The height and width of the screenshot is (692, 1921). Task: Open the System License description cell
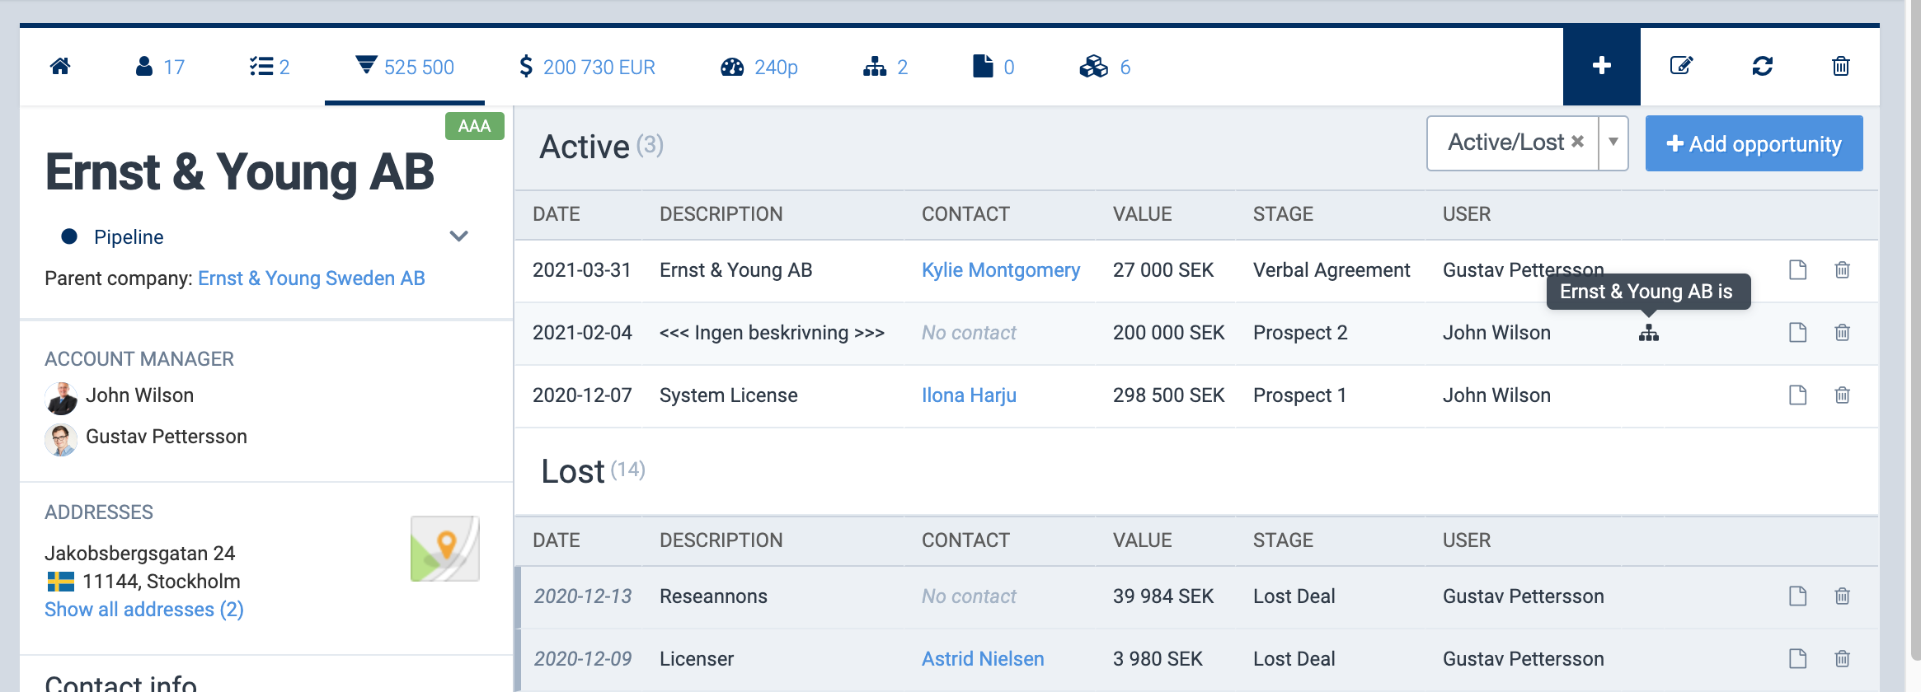click(729, 395)
